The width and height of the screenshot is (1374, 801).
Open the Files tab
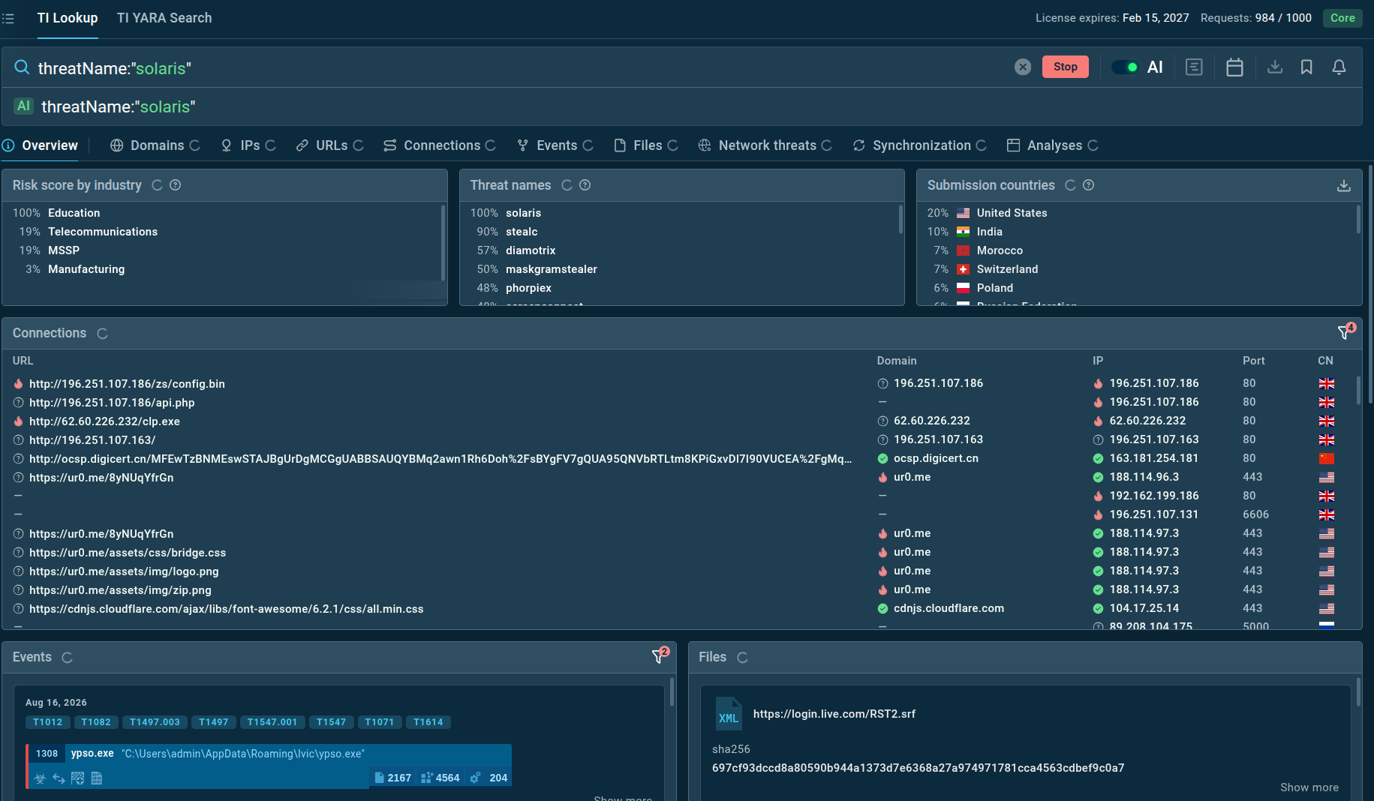pos(646,145)
